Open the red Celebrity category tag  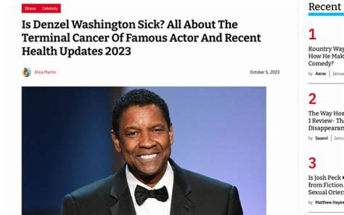click(50, 9)
